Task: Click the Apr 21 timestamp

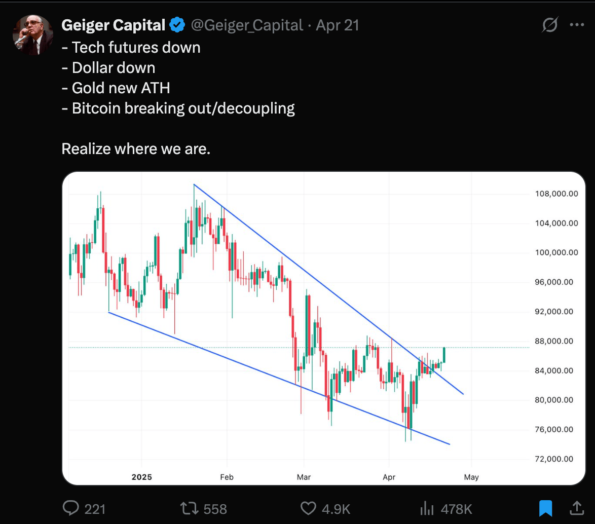Action: pyautogui.click(x=338, y=25)
